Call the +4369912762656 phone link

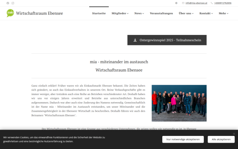pos(223,3)
